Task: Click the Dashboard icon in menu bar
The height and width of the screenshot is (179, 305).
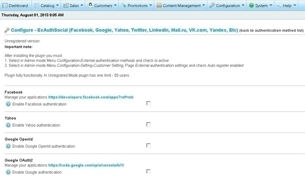Action: [x=5, y=5]
